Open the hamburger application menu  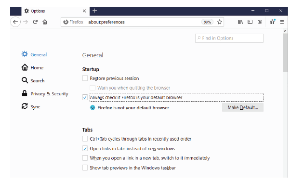point(282,22)
